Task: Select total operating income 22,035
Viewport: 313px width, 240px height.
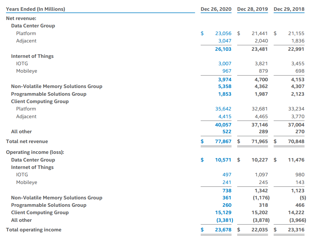Action: coord(260,230)
